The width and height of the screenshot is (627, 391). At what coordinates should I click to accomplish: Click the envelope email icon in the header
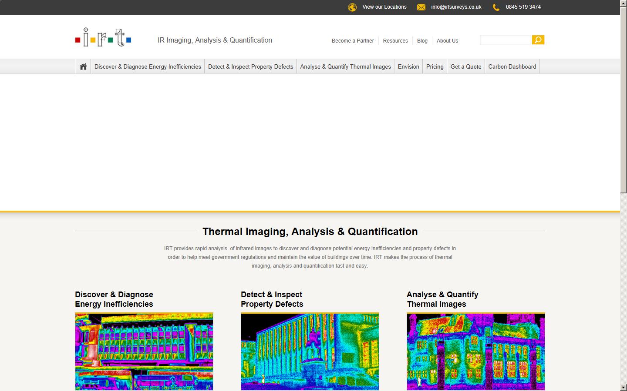[421, 7]
